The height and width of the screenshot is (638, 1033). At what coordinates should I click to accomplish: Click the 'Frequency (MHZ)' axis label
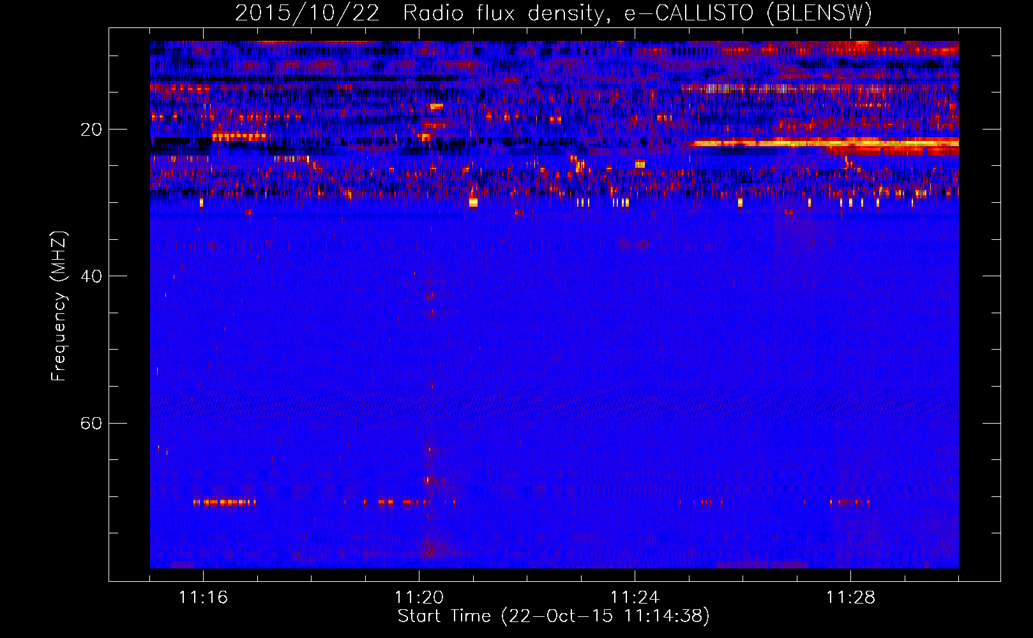(x=59, y=306)
